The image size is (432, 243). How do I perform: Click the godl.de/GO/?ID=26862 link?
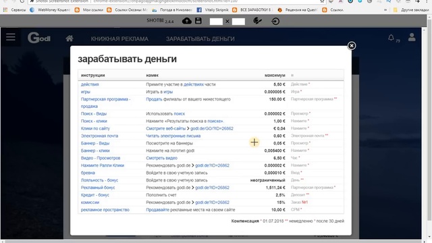211,128
